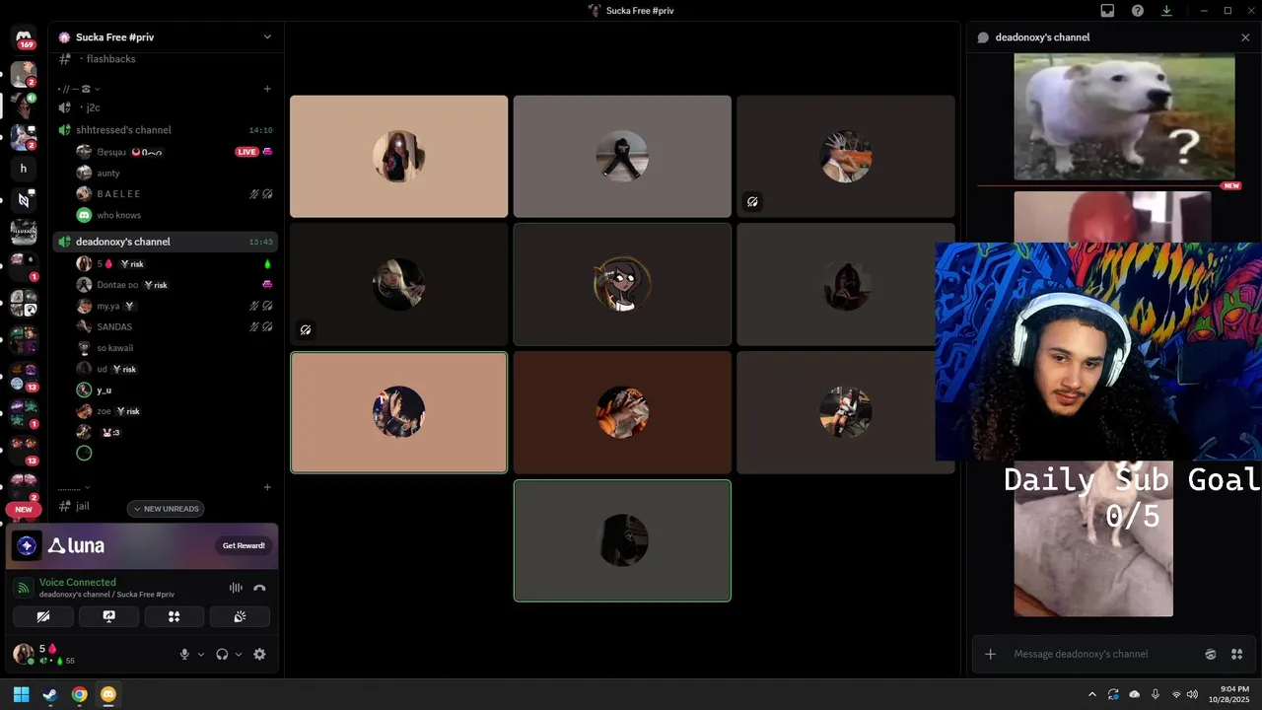The height and width of the screenshot is (710, 1262).
Task: Open the Discord inbox icon
Action: pos(1107,11)
